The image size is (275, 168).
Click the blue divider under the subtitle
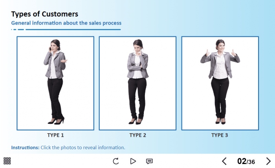click(x=66, y=29)
